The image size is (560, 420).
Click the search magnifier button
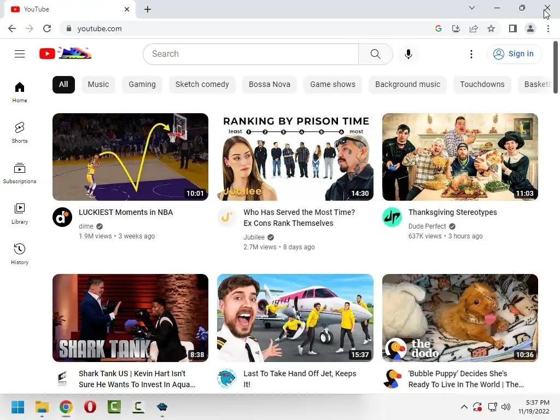(x=375, y=54)
